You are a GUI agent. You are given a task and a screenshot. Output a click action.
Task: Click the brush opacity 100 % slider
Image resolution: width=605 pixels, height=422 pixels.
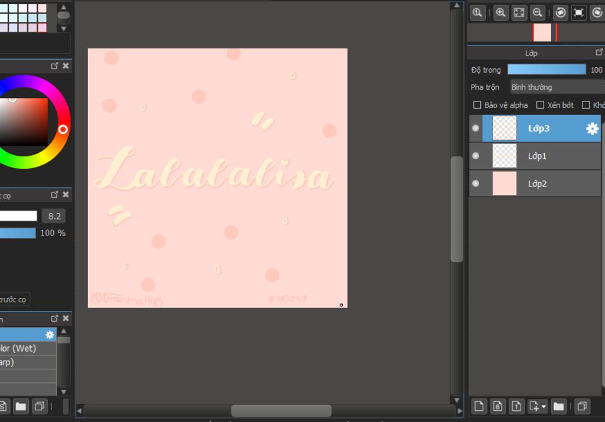[x=18, y=233]
